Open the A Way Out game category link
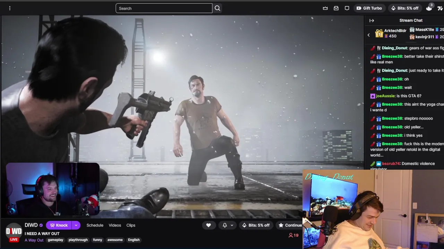 (x=34, y=240)
